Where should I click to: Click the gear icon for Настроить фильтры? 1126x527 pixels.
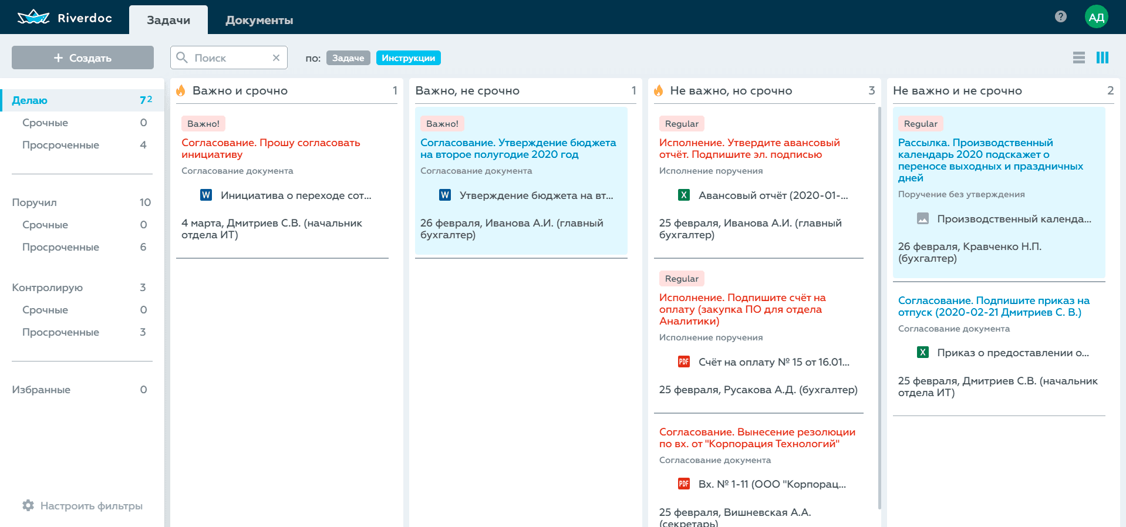[28, 505]
